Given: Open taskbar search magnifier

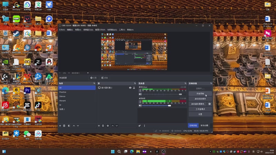Looking at the screenshot, I should (119, 152).
